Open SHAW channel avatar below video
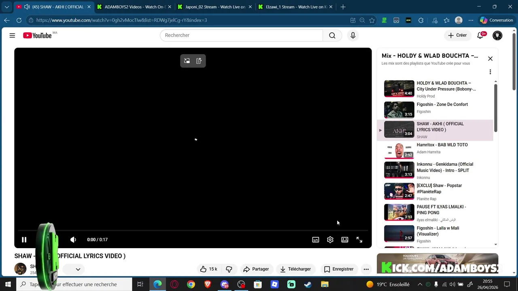This screenshot has height=291, width=518. [x=20, y=269]
